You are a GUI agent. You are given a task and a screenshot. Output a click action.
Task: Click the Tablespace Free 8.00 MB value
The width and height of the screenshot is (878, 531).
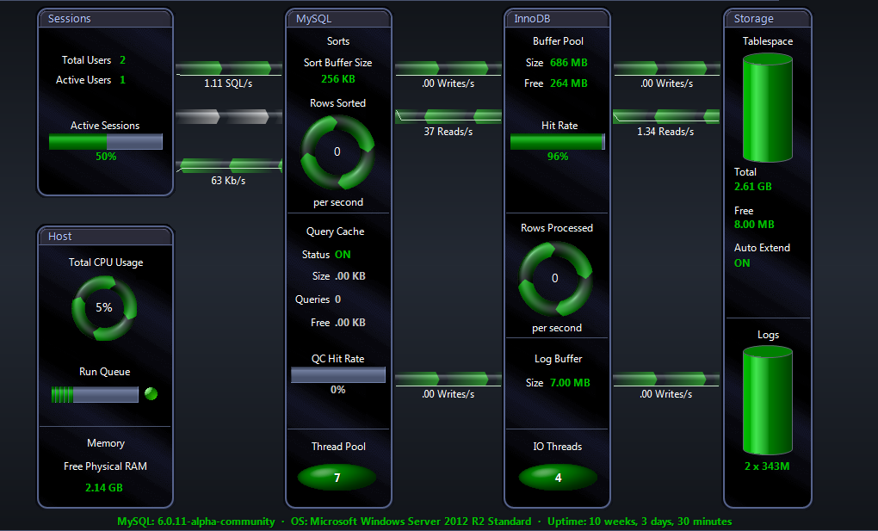(x=754, y=225)
